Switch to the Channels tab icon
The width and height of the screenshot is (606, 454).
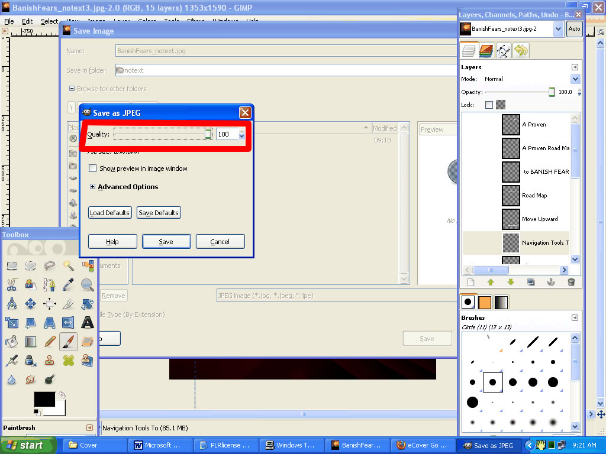pos(486,51)
